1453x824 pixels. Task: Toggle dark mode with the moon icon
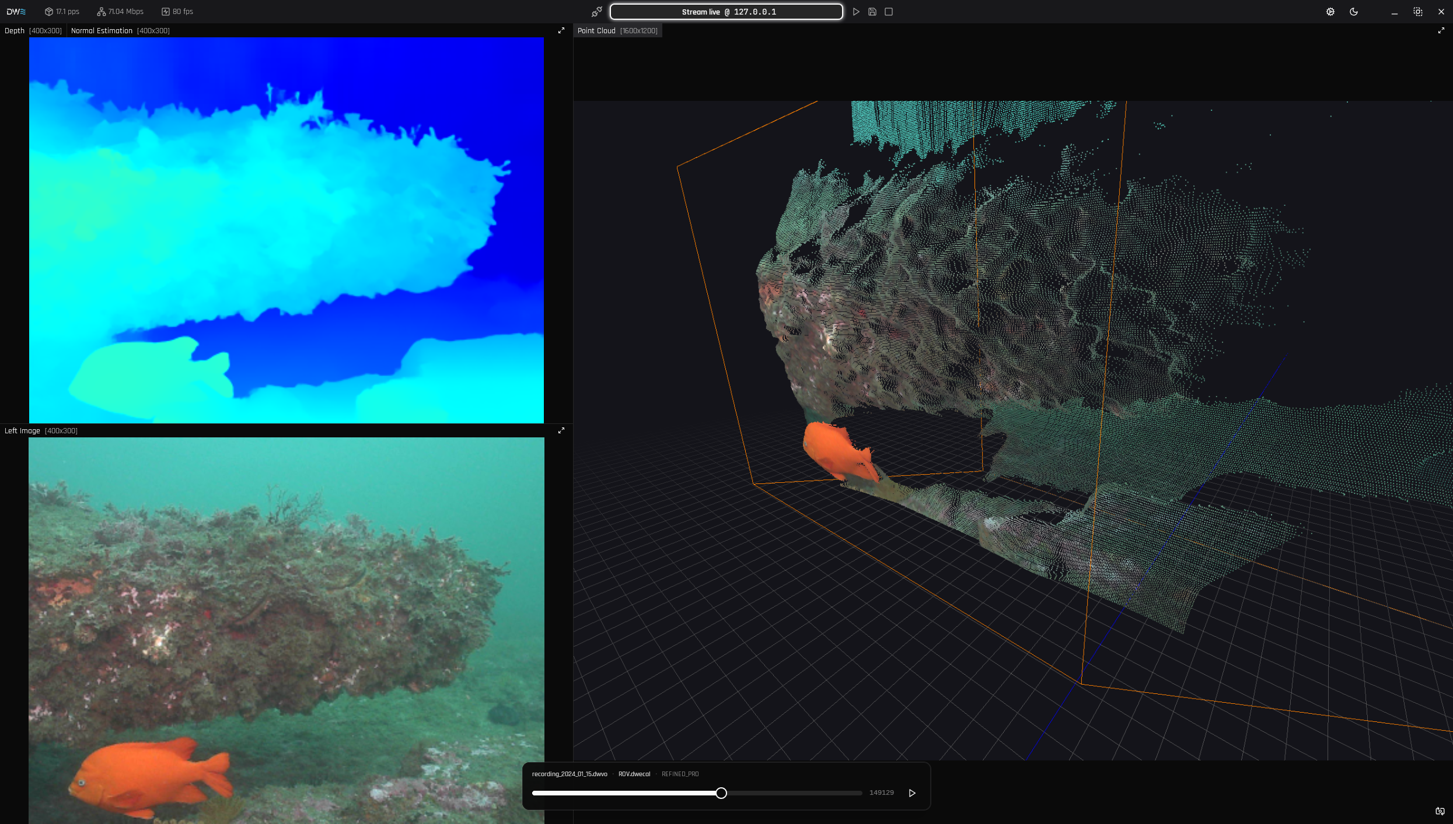tap(1353, 12)
